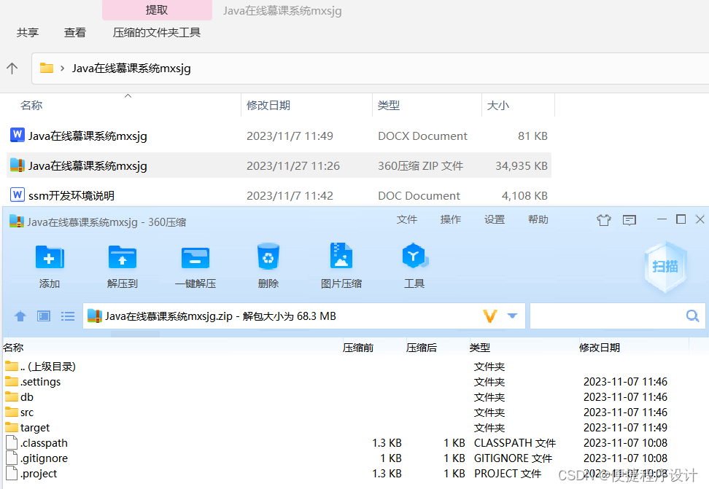Click the 扫描 (Scan) shield badge
This screenshot has height=489, width=709.
click(x=665, y=267)
